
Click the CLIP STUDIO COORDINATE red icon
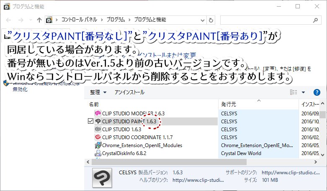[98, 137]
